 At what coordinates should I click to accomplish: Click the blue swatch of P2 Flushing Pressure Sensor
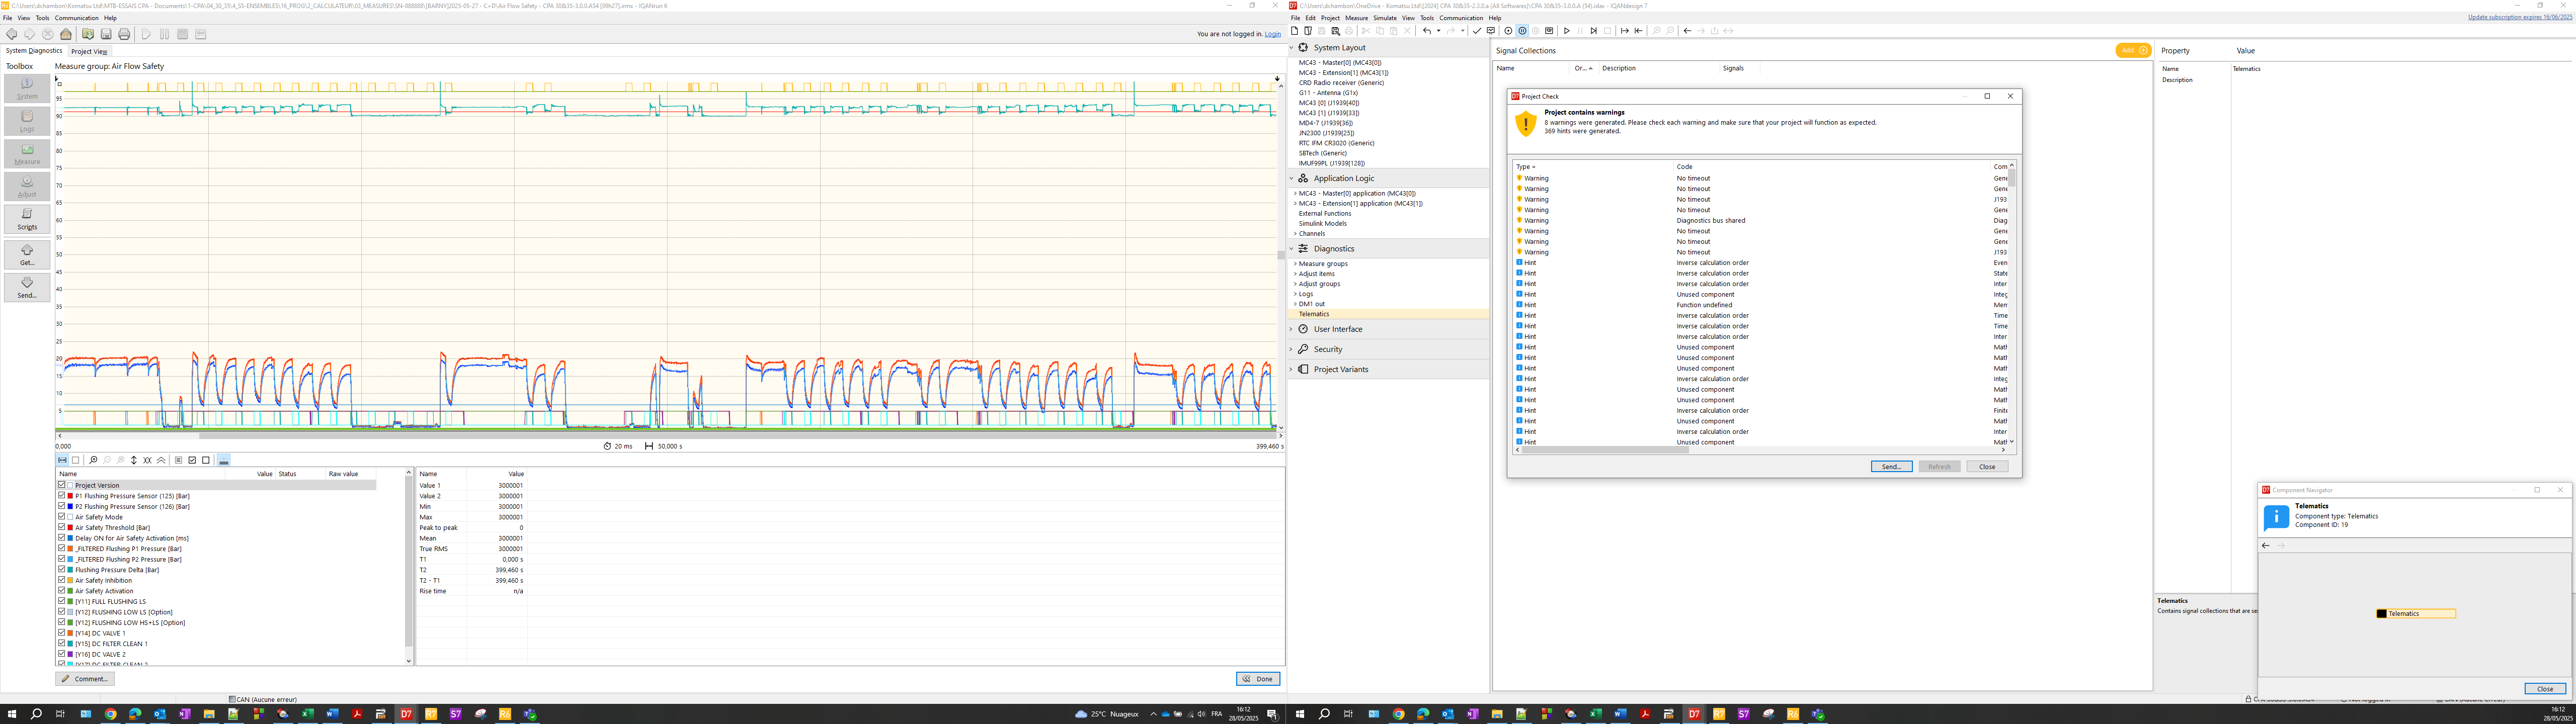[70, 506]
